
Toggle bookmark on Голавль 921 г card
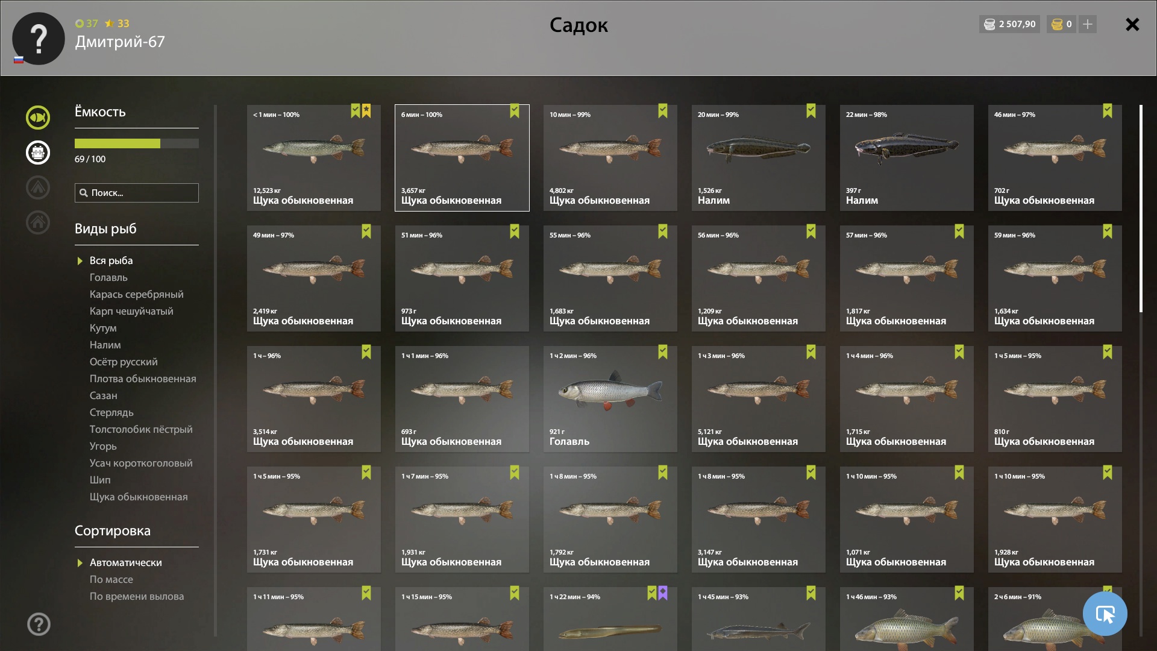(663, 352)
